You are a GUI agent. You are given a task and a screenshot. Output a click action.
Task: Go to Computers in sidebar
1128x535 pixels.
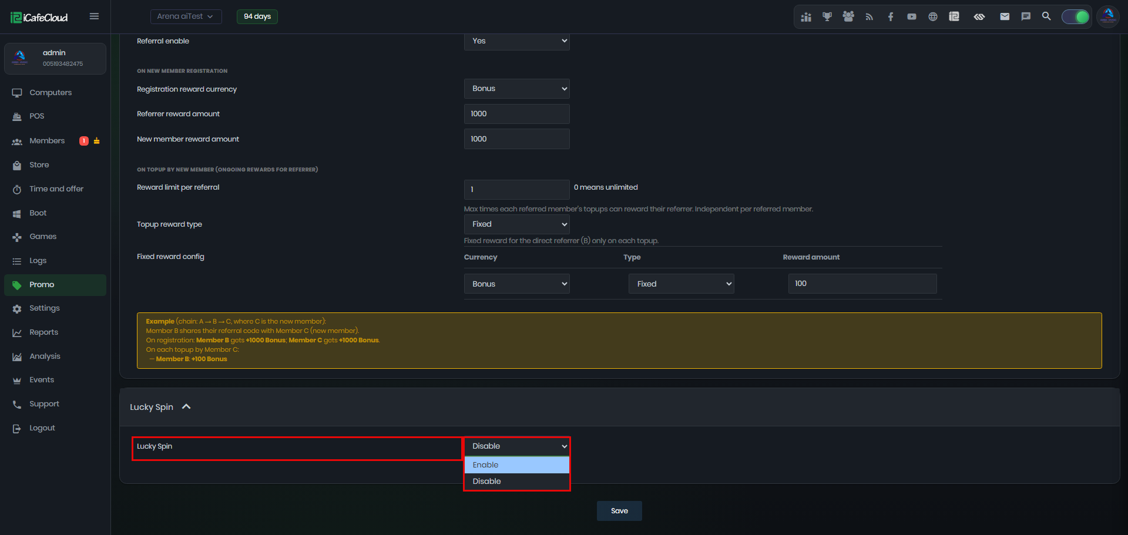click(x=55, y=93)
